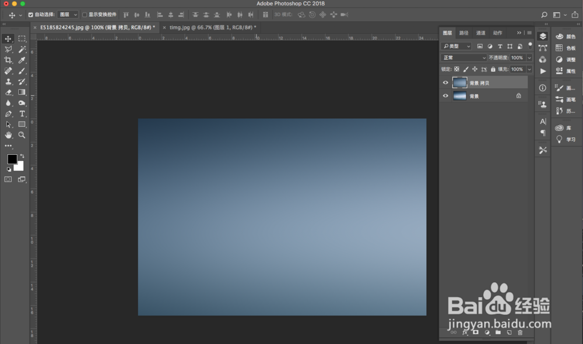This screenshot has width=583, height=344.
Task: Toggle lock position cross-arrows icon
Action: pos(475,69)
